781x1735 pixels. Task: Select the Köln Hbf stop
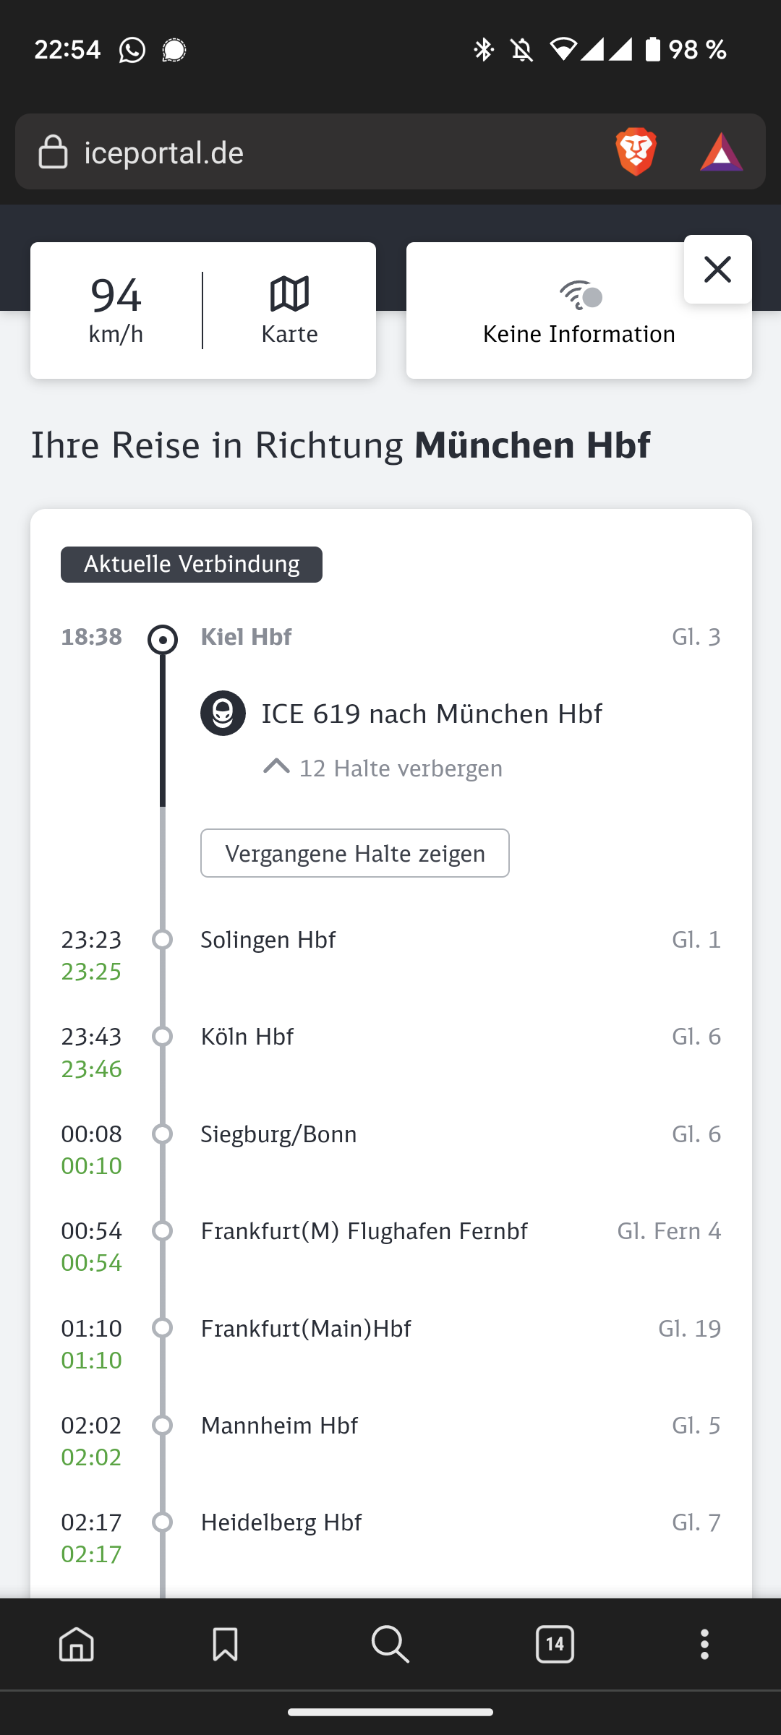point(247,1037)
